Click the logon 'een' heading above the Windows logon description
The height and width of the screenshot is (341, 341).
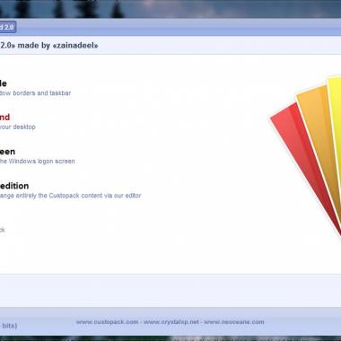(x=7, y=152)
